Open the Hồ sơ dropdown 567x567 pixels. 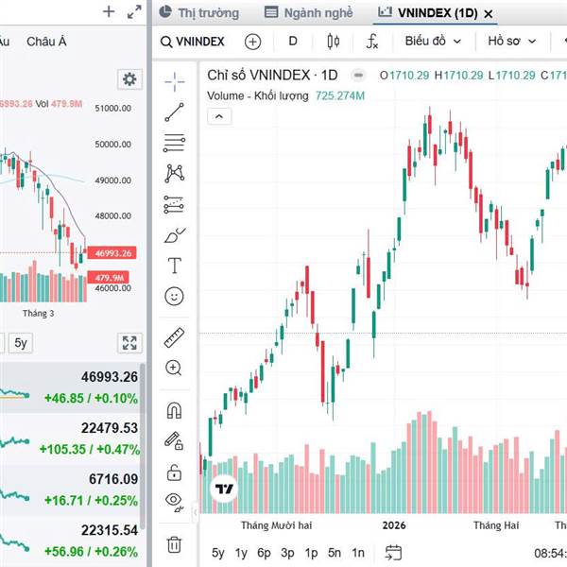pos(513,42)
